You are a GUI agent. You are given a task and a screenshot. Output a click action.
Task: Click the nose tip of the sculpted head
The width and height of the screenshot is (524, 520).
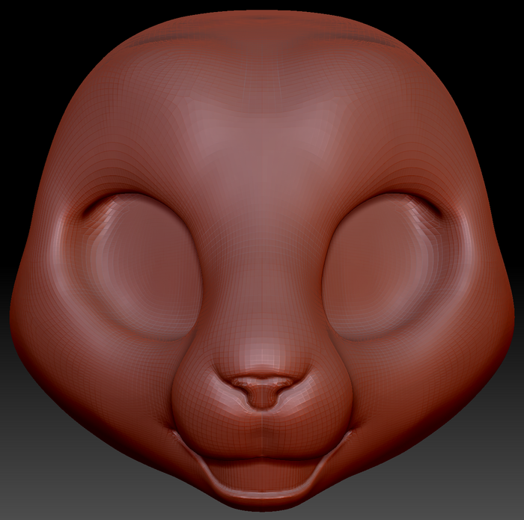262,391
